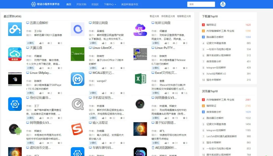Click the platform logo icon in header
273x156 pixels.
[x=33, y=4]
